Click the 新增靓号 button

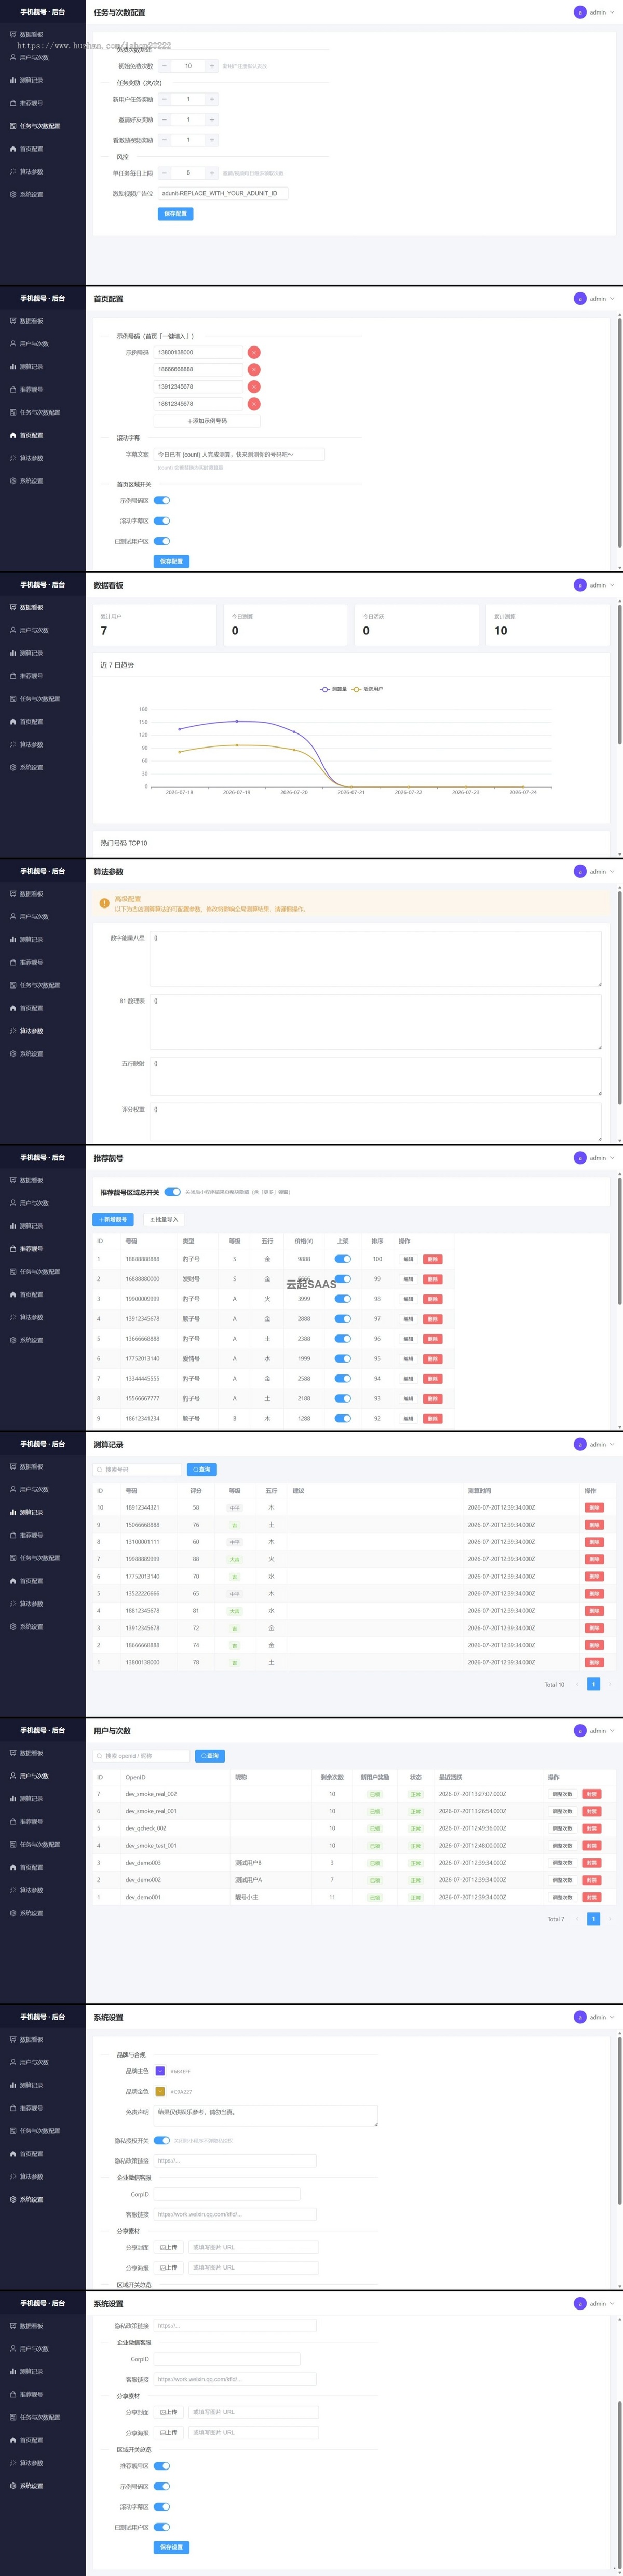tap(113, 1220)
